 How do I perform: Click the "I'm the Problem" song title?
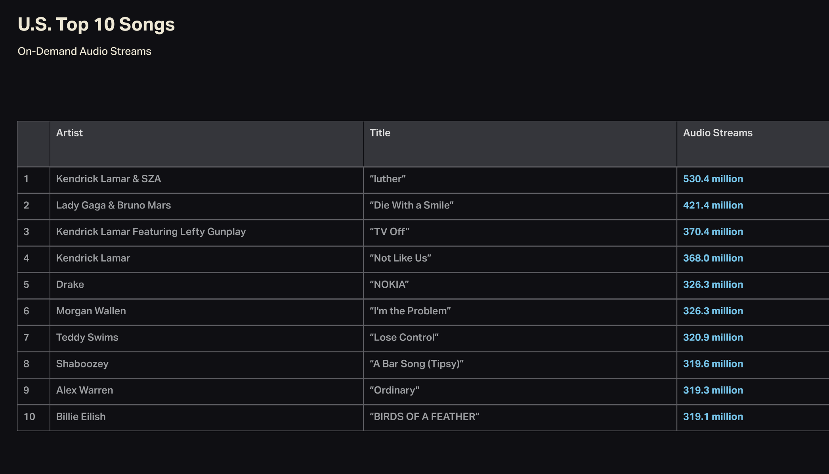pyautogui.click(x=410, y=311)
